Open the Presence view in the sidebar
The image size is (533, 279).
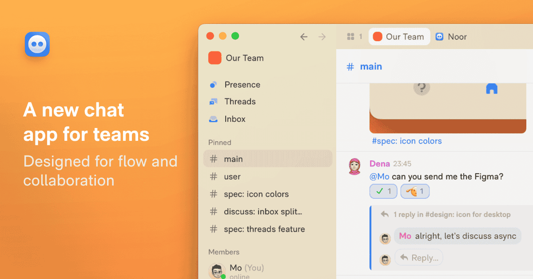pyautogui.click(x=235, y=85)
